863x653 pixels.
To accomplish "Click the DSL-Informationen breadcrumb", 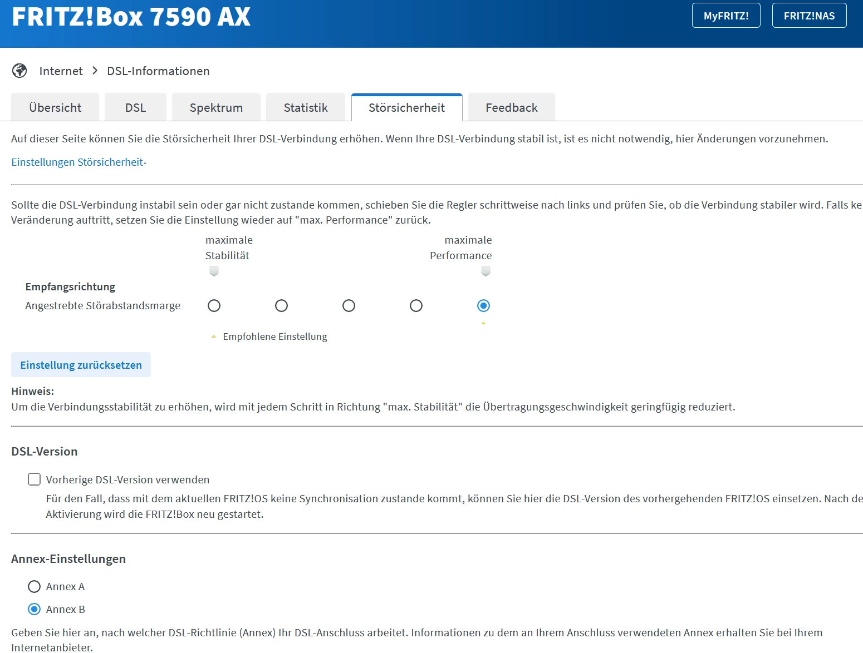I will [x=158, y=71].
